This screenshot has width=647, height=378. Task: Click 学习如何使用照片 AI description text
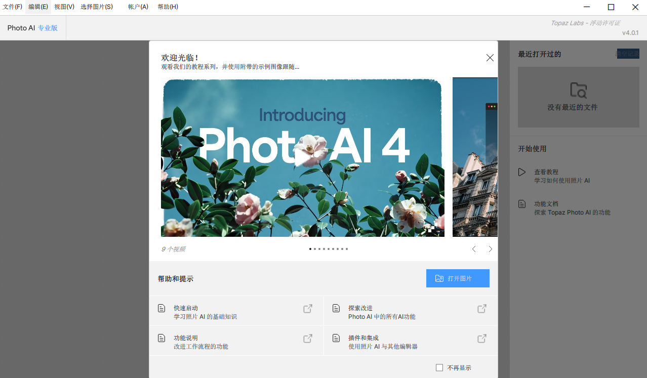tap(562, 181)
